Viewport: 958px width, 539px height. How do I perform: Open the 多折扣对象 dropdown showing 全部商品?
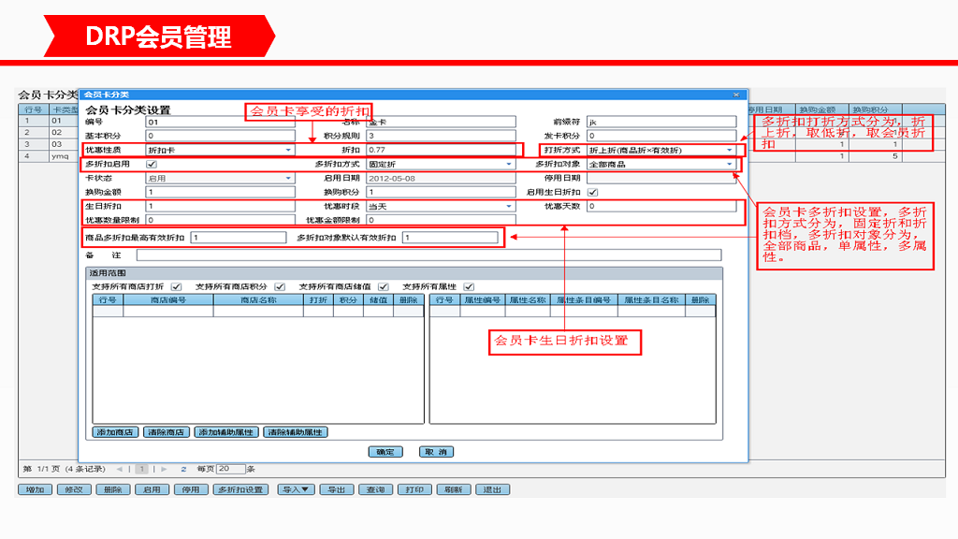coord(732,164)
